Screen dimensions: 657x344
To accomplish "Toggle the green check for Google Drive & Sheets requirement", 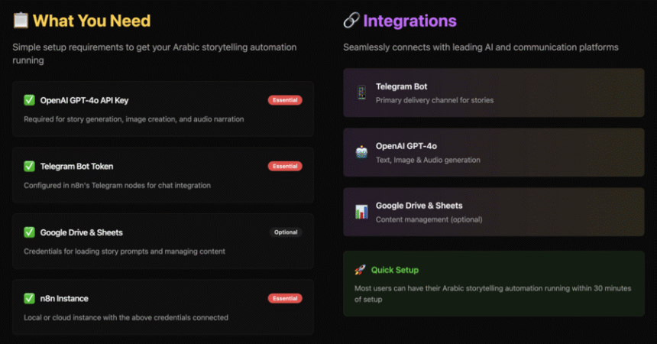I will pos(29,232).
